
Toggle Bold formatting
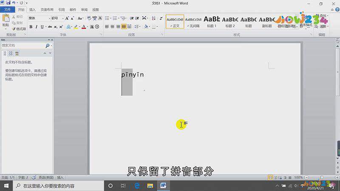pos(31,27)
